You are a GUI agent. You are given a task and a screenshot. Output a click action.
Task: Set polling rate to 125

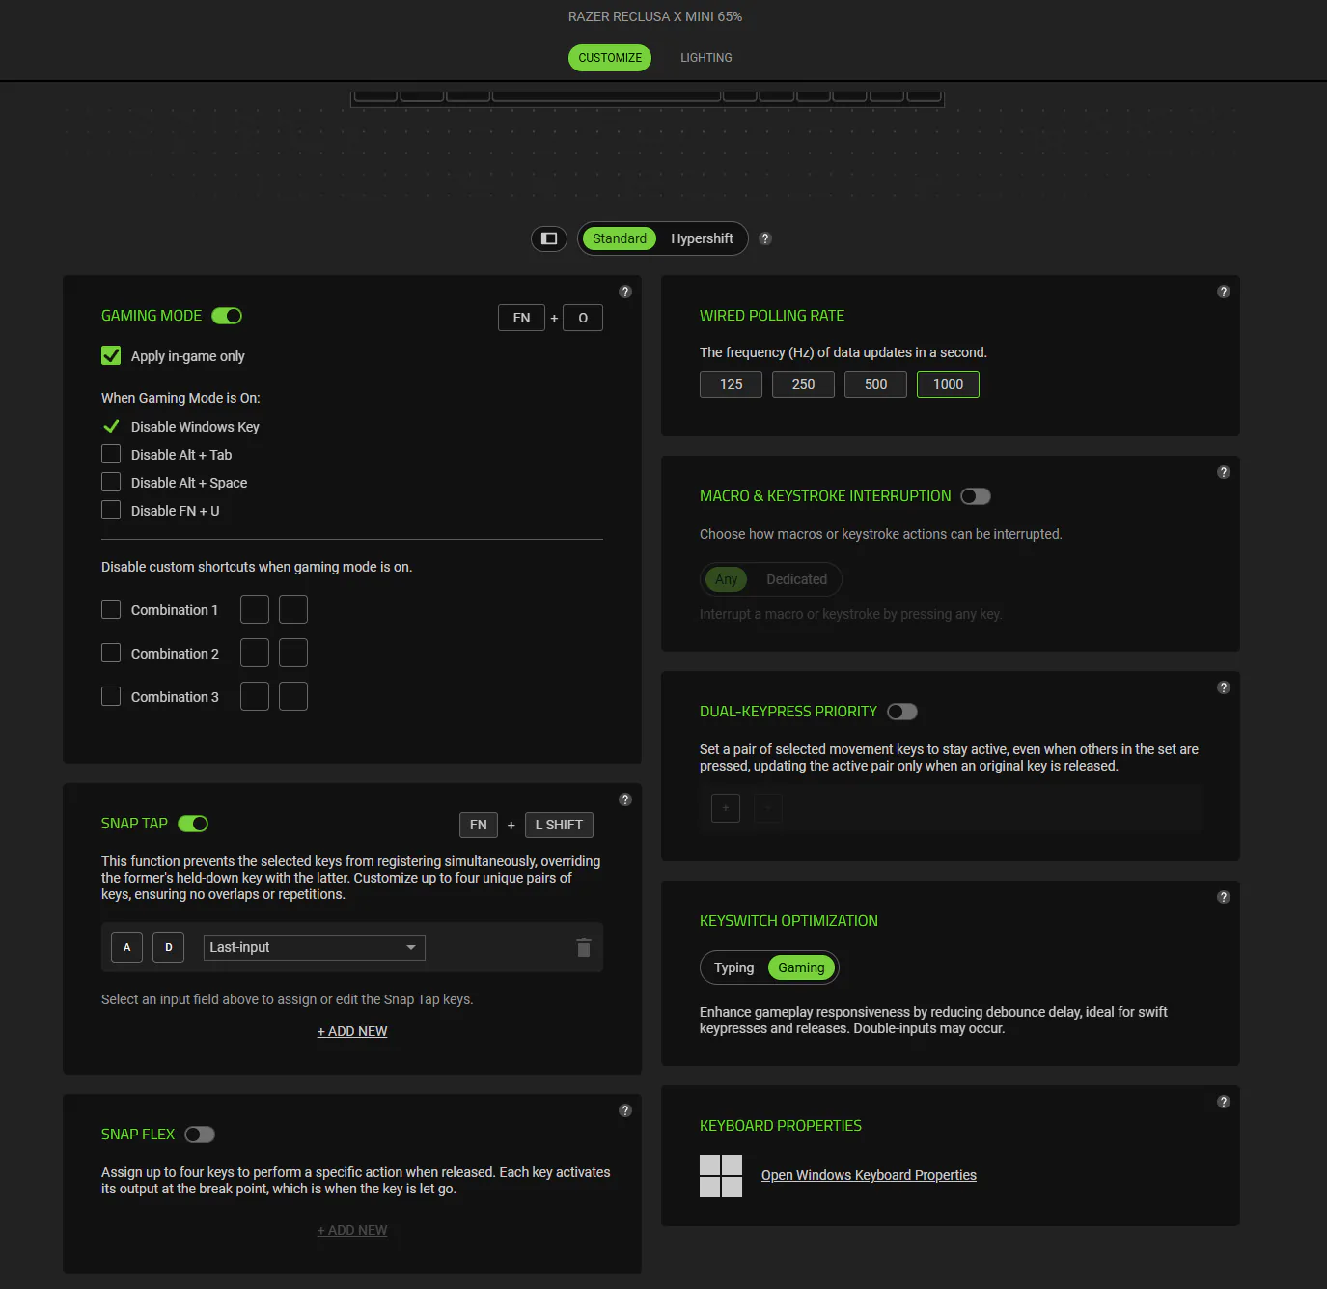coord(731,384)
